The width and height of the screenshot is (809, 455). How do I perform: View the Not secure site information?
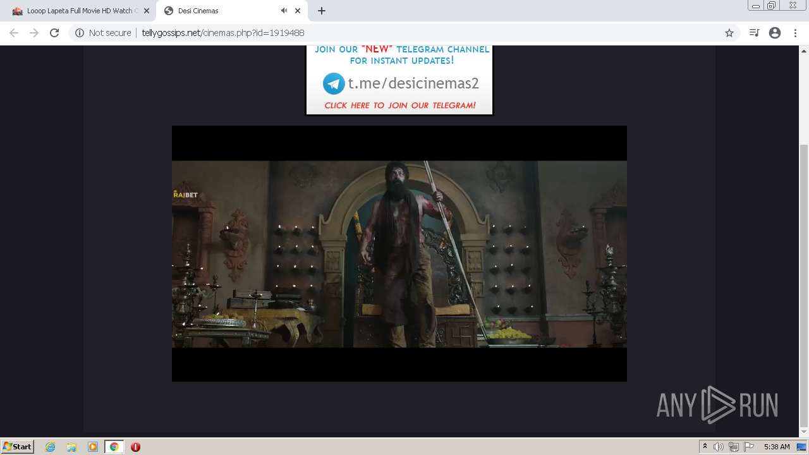[x=103, y=33]
